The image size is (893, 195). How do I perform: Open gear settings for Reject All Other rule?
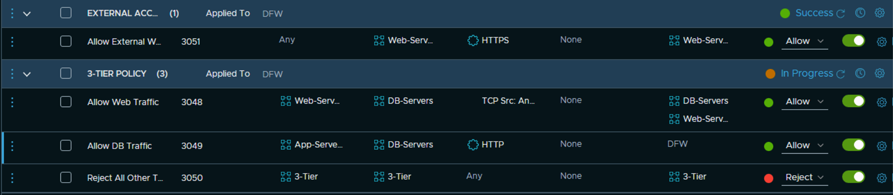pos(881,178)
